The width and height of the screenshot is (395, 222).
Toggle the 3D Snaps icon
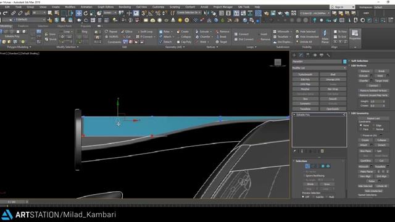(x=144, y=13)
